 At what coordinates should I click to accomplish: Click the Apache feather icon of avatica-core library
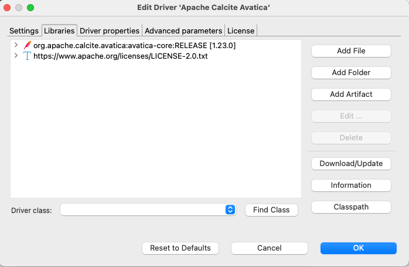coord(27,45)
